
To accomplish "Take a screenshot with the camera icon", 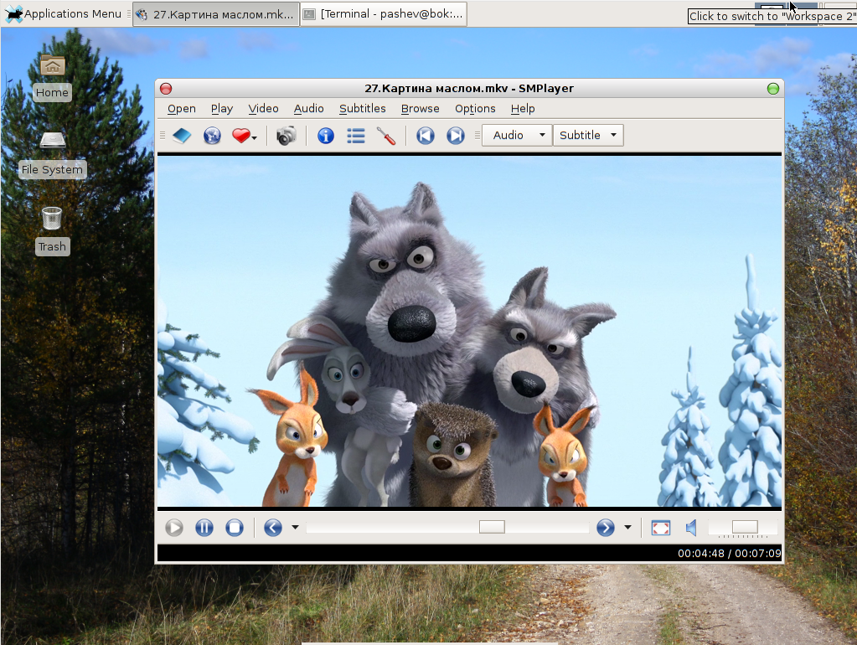I will pyautogui.click(x=286, y=136).
